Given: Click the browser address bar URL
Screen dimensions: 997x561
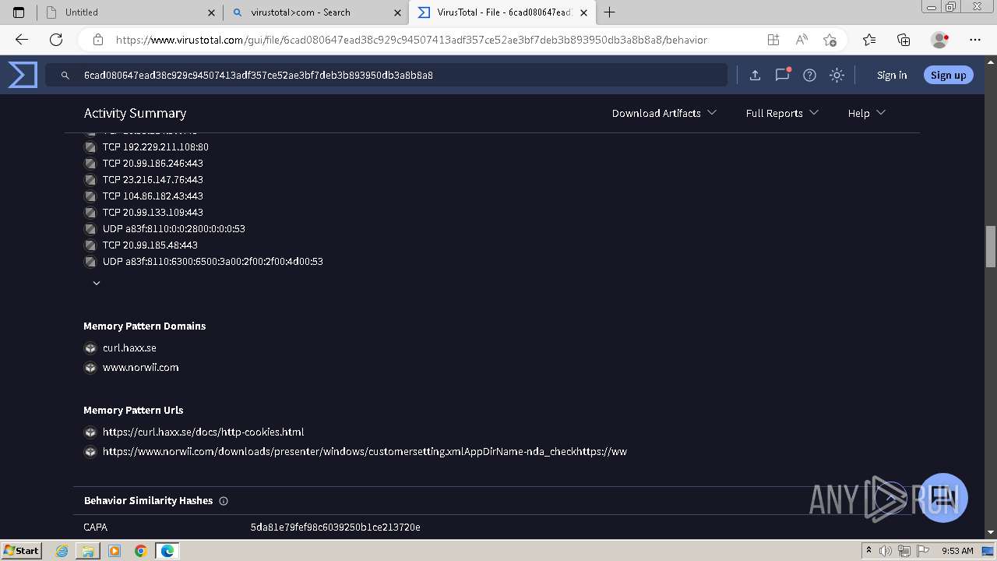Looking at the screenshot, I should click(411, 40).
